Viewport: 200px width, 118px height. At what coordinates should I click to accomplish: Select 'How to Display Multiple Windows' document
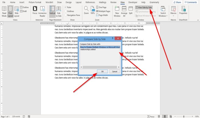click(x=100, y=47)
